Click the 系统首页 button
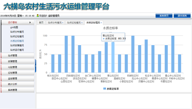The width and height of the screenshot is (192, 109). 164,16
